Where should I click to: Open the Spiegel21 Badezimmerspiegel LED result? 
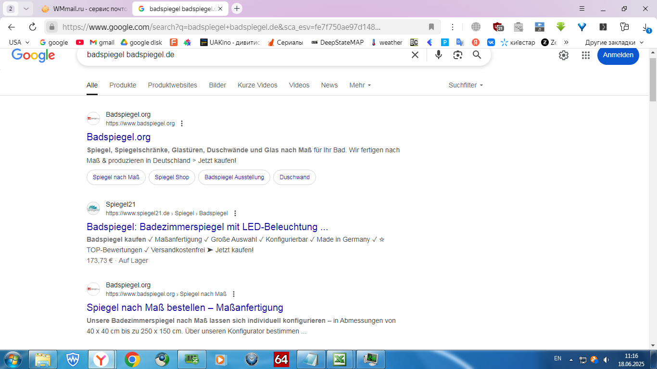click(x=207, y=227)
